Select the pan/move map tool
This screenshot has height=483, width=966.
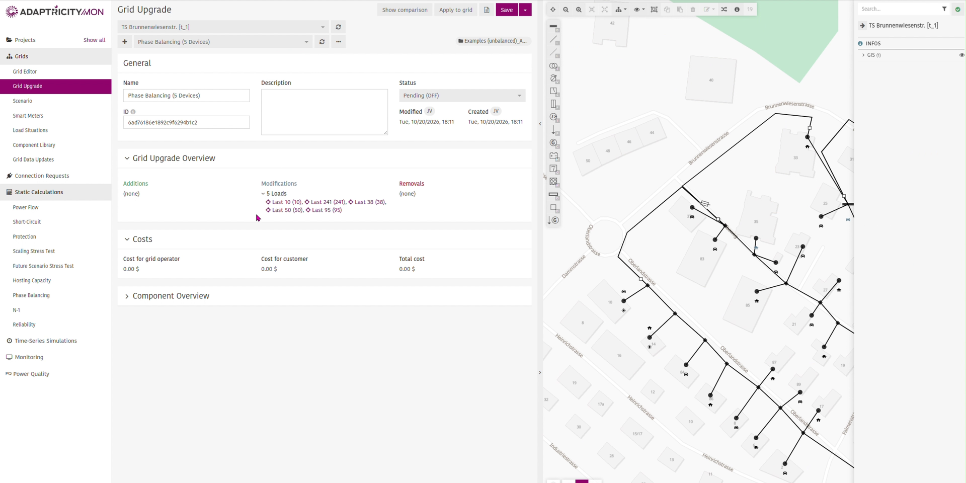pyautogui.click(x=553, y=10)
